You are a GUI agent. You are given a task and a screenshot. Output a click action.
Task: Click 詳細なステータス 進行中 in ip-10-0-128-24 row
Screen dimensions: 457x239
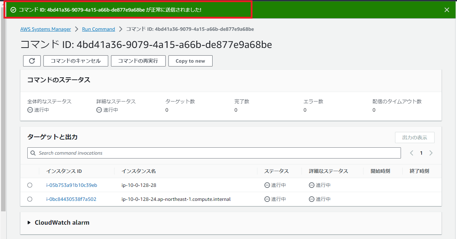coord(320,199)
